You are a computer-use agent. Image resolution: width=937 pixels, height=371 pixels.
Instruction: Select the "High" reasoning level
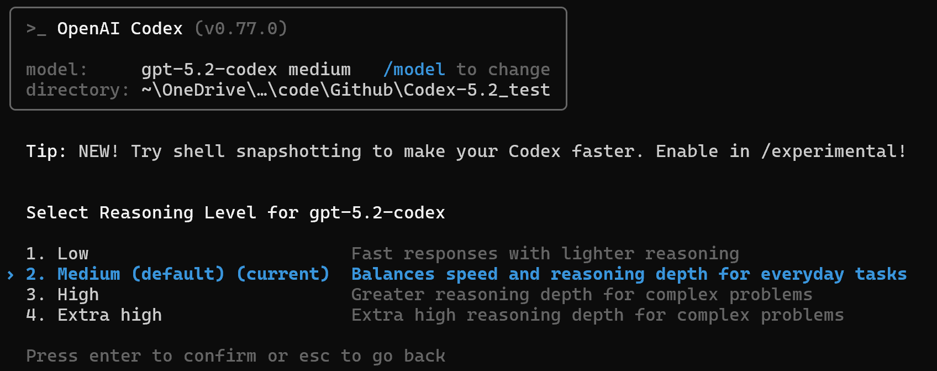pyautogui.click(x=78, y=295)
